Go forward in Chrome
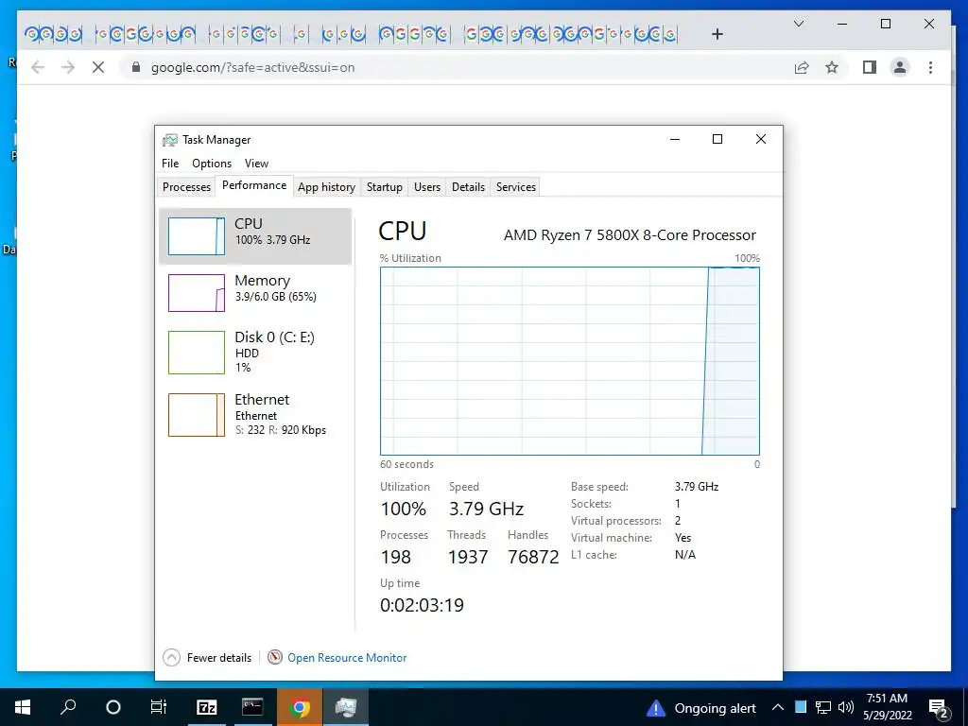Viewport: 968px width, 726px height. point(68,67)
